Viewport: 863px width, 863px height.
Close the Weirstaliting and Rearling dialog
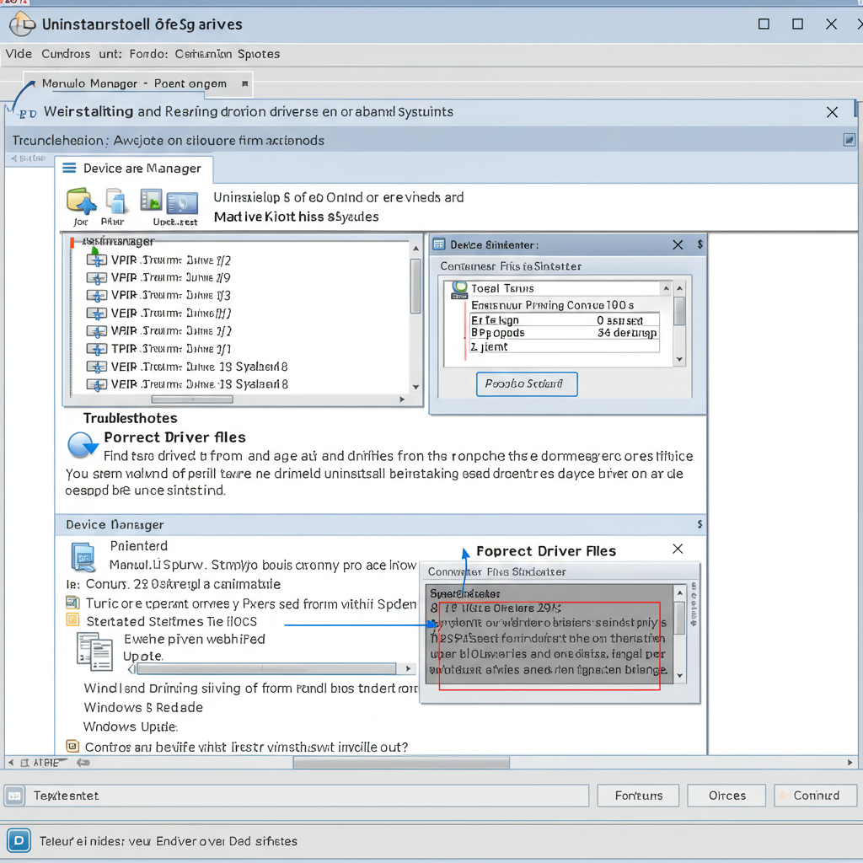[832, 112]
